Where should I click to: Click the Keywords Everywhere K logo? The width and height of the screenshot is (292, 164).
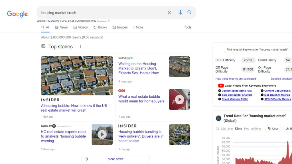tap(218, 118)
